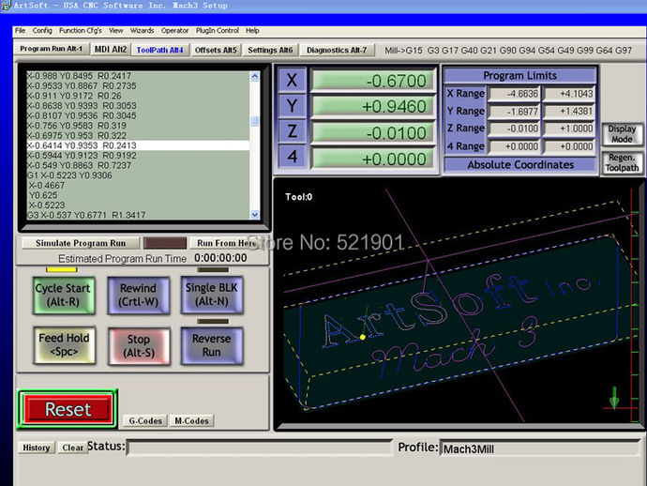Click X Range minimum -4.6636 field
The image size is (647, 486).
514,94
